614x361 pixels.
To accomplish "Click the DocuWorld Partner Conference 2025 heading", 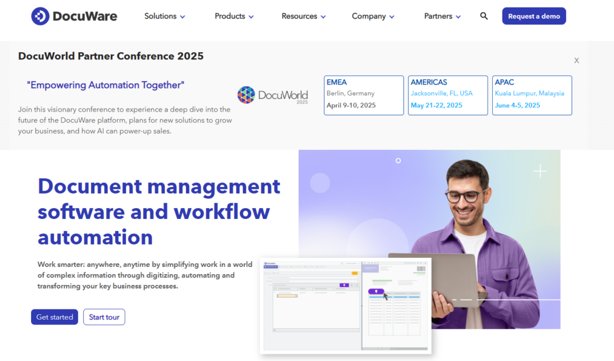I will click(111, 56).
